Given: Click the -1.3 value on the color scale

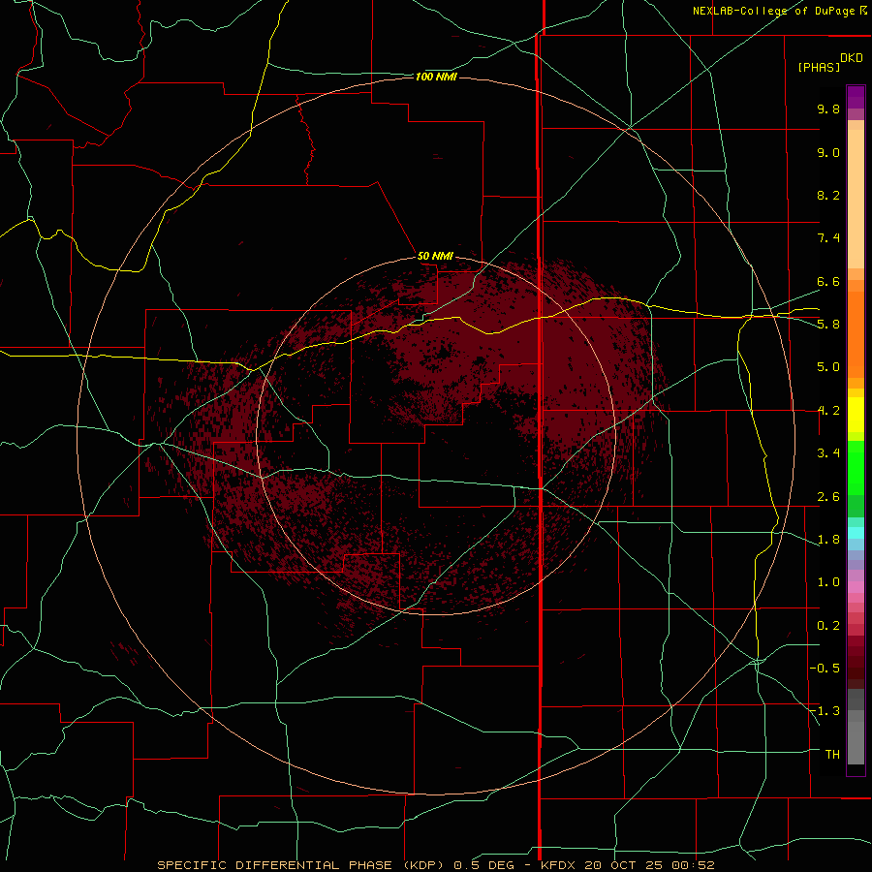Looking at the screenshot, I should click(825, 711).
